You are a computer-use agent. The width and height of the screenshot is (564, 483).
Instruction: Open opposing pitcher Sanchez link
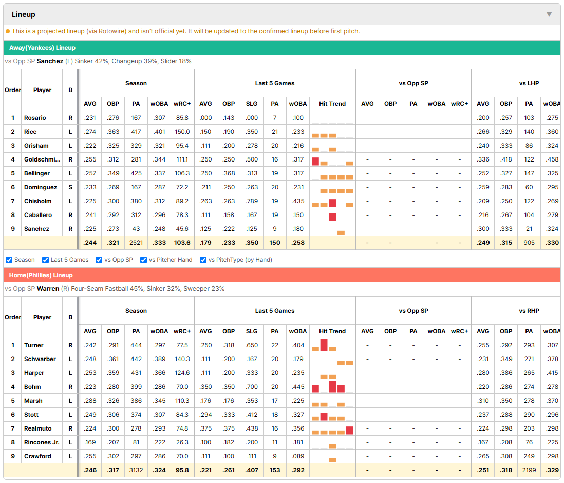tap(50, 61)
